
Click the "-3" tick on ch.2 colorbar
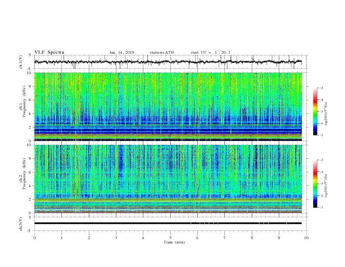321,160
